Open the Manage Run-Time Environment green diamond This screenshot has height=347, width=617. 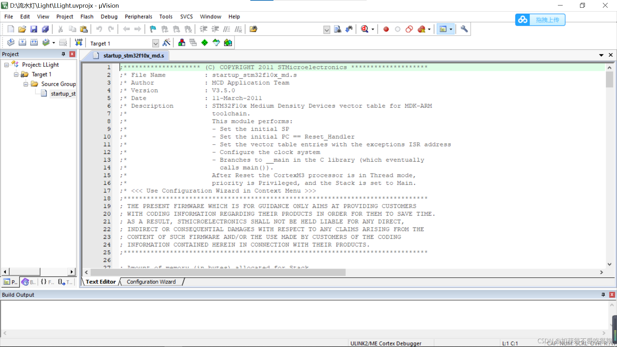coord(205,42)
